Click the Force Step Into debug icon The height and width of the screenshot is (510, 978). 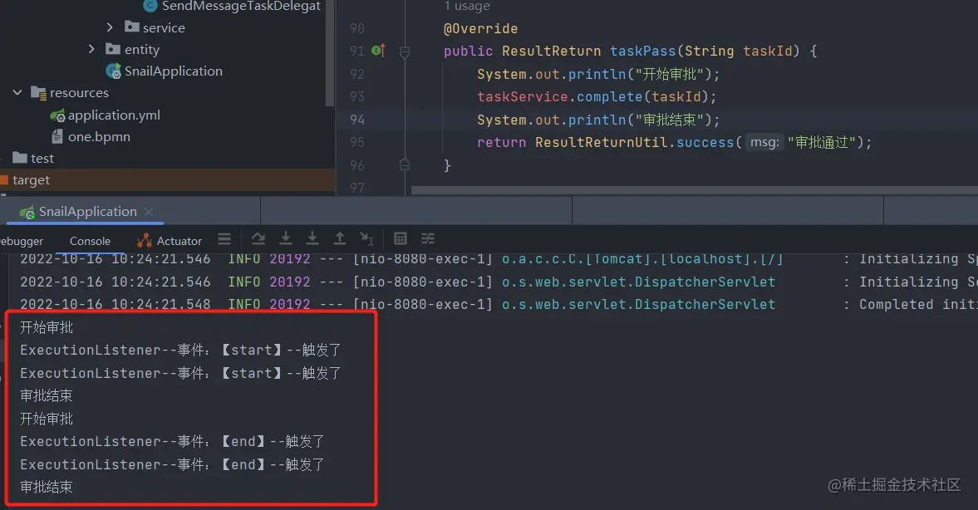click(x=312, y=238)
